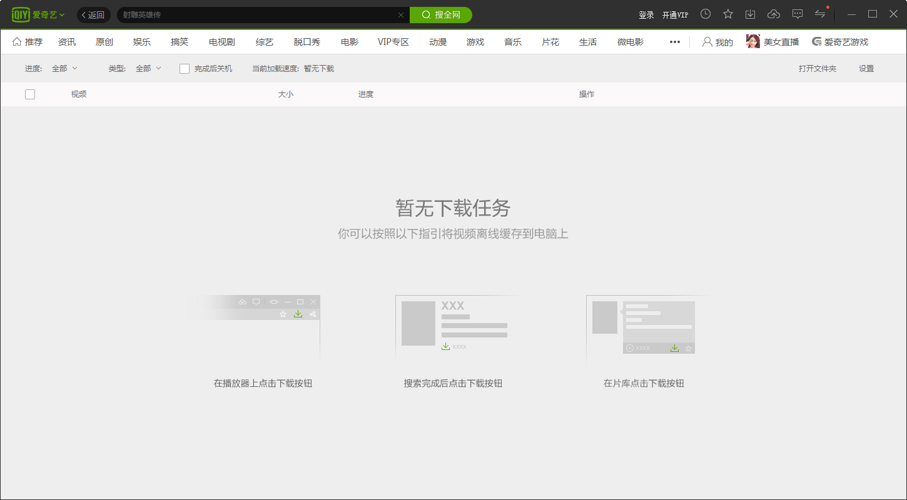Click the 搜全网 search button
This screenshot has width=907, height=500.
point(440,14)
